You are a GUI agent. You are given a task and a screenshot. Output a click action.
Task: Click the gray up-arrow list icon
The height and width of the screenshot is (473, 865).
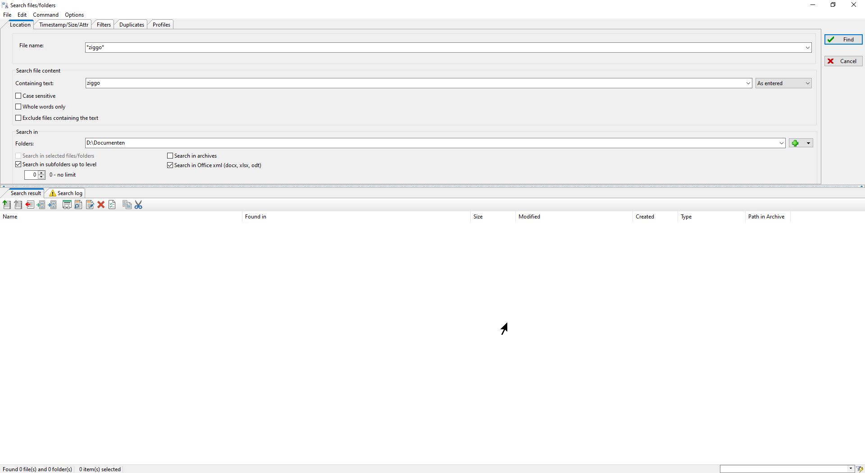click(18, 205)
